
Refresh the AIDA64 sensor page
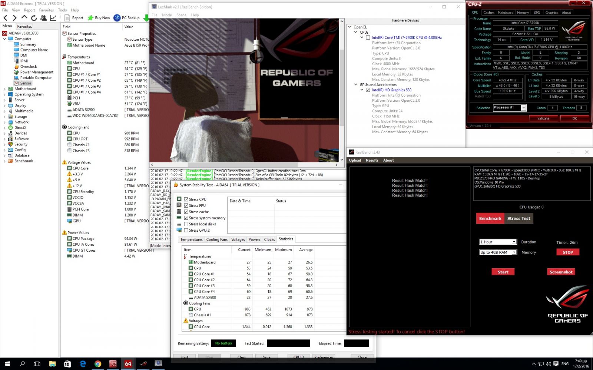pyautogui.click(x=34, y=18)
